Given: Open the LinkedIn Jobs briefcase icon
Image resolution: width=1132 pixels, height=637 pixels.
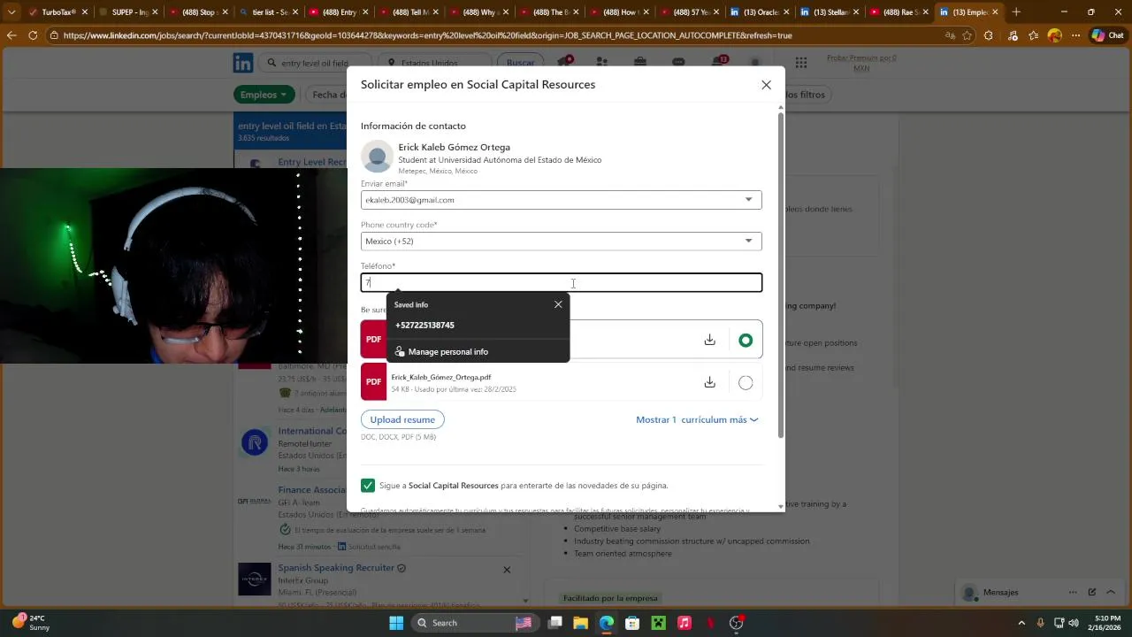Looking at the screenshot, I should pos(640,63).
